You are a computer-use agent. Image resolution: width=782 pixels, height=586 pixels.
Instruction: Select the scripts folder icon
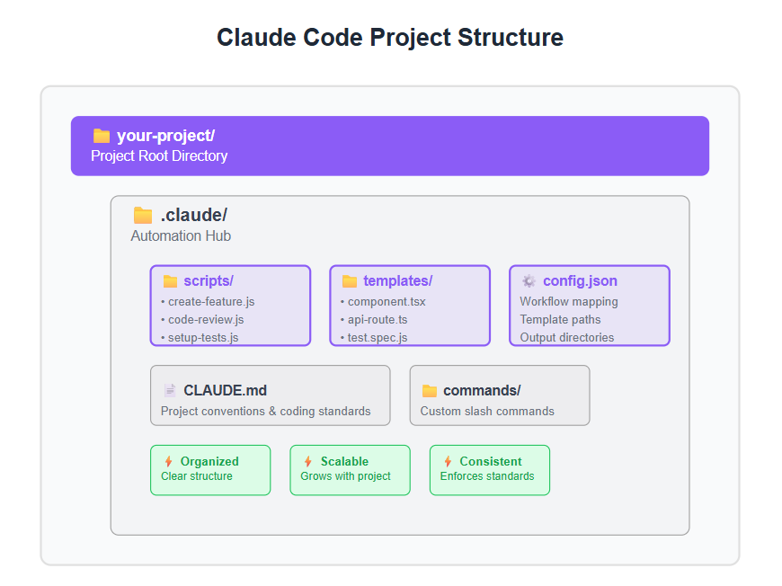tap(170, 281)
